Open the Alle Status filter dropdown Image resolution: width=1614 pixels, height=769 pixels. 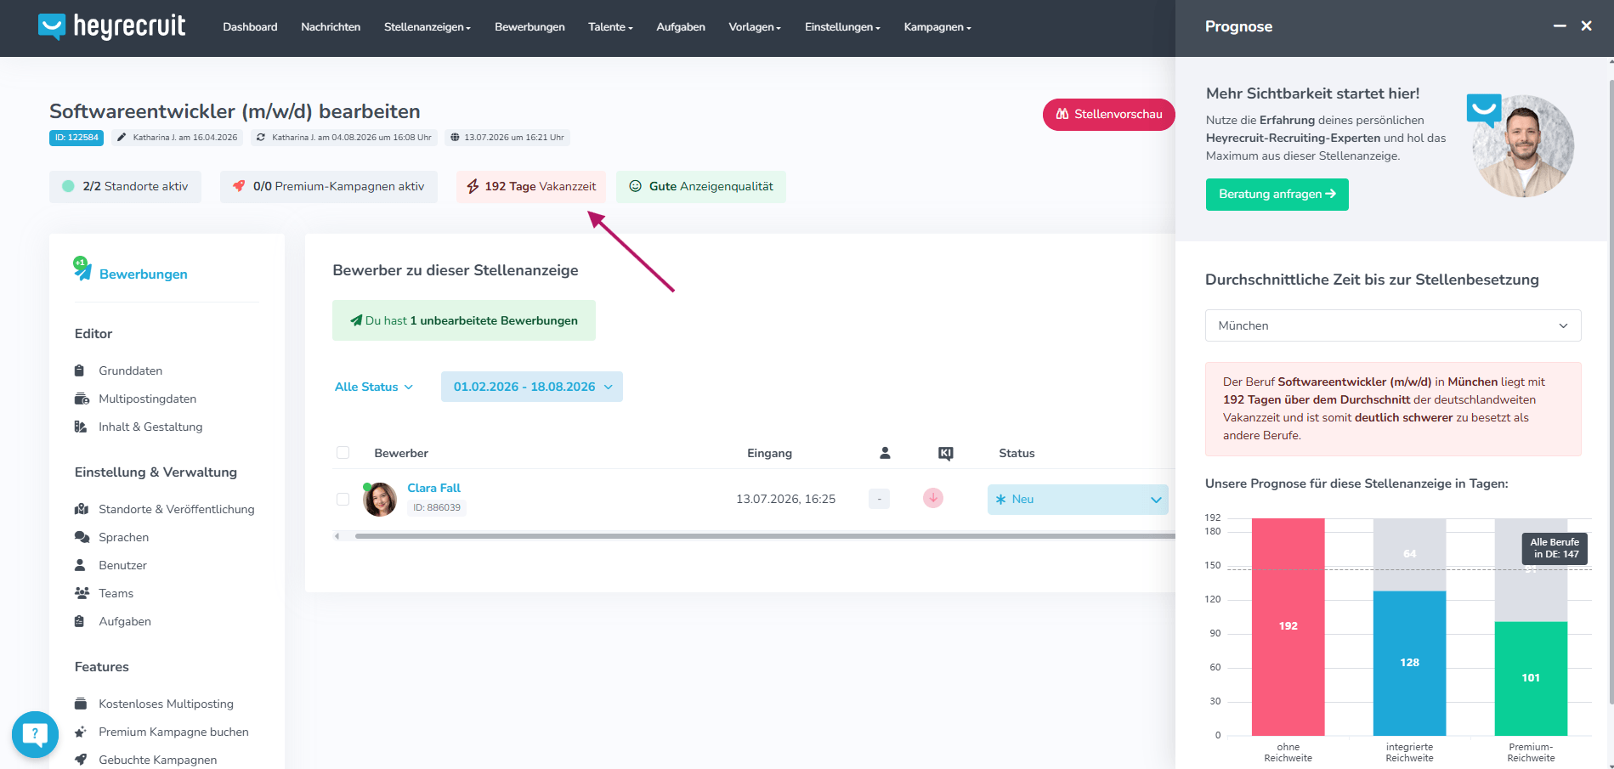[x=374, y=387]
